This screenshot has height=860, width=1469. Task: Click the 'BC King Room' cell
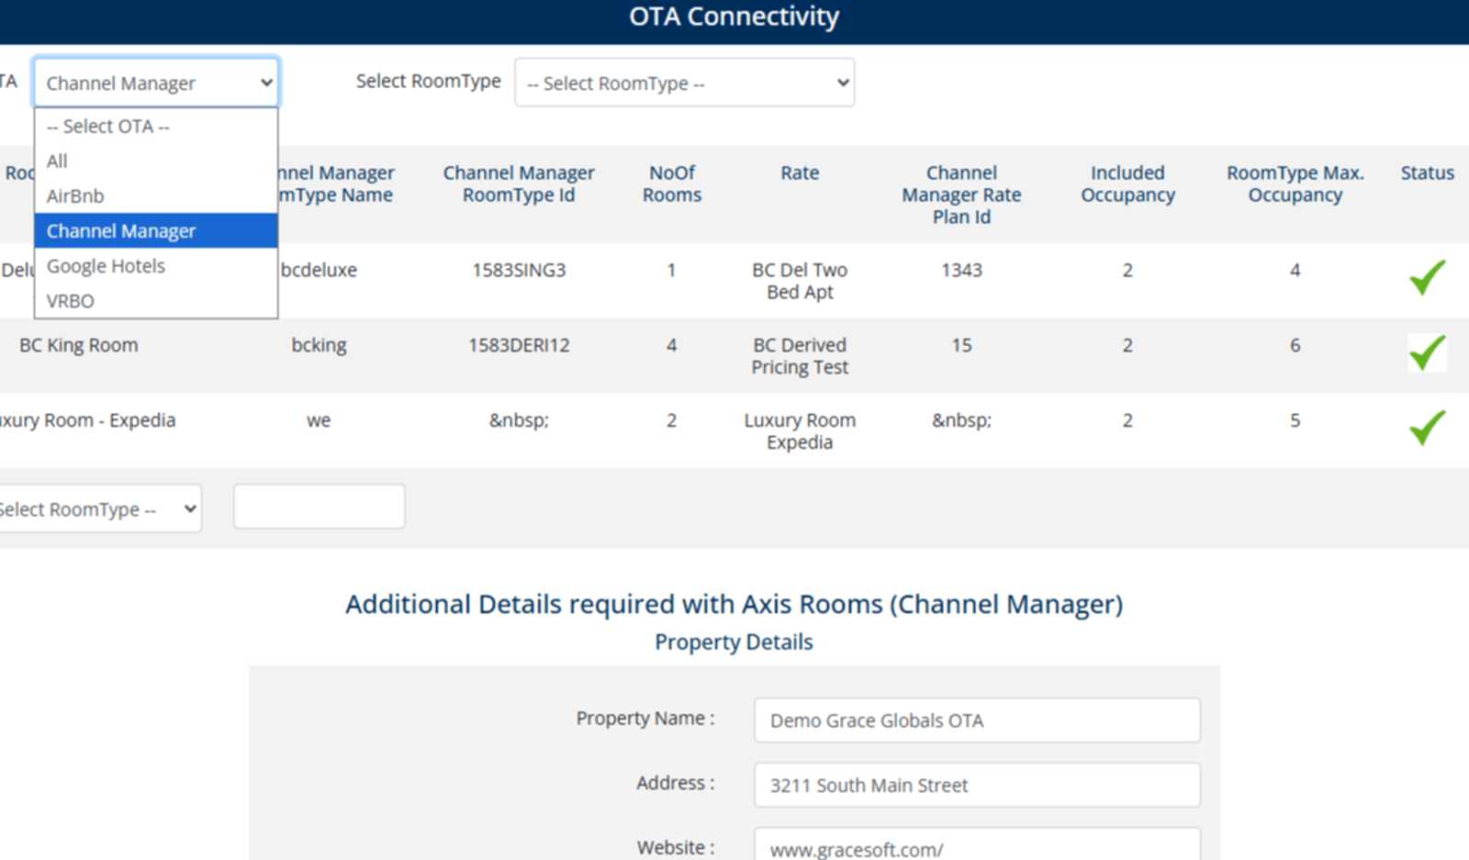click(x=79, y=345)
